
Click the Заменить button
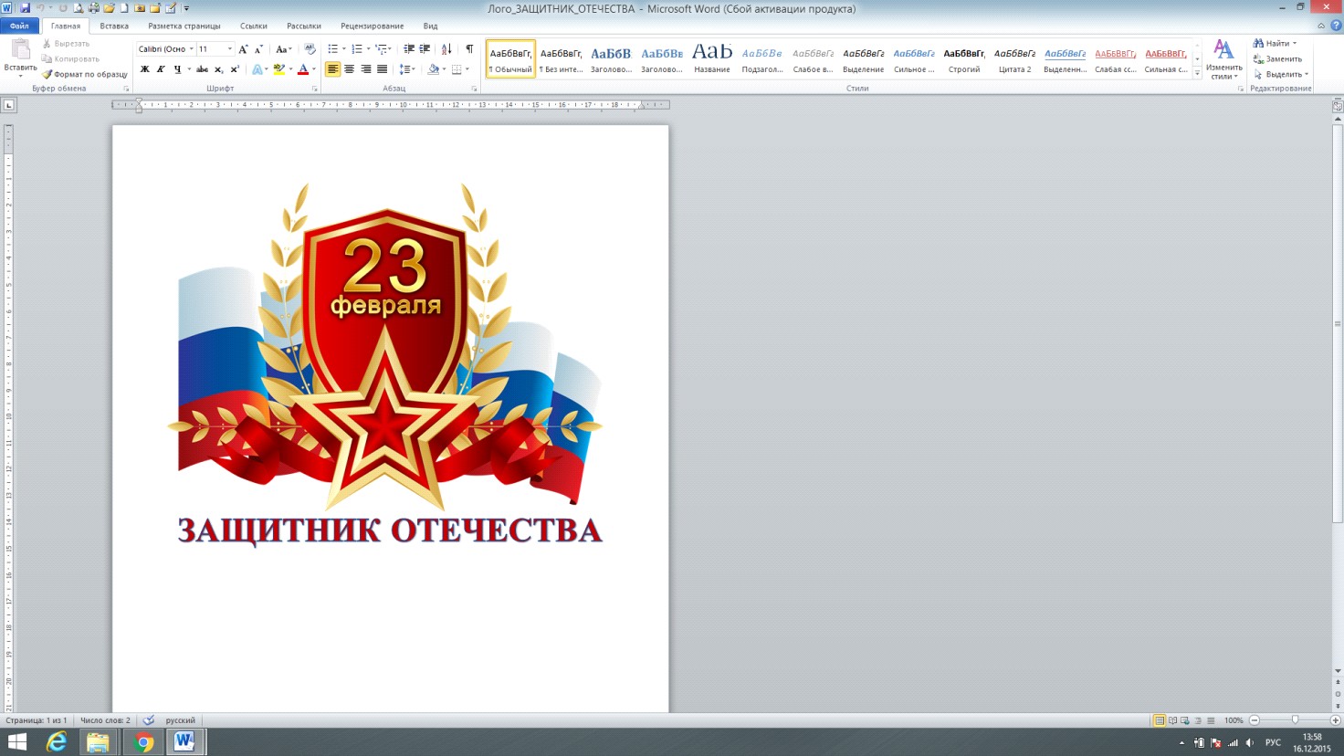pos(1278,59)
